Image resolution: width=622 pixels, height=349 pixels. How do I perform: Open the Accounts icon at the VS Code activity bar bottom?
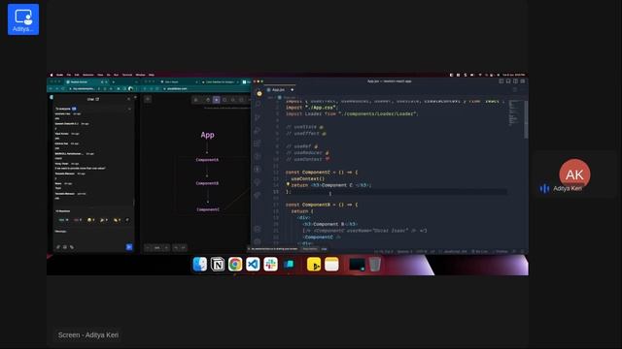(x=258, y=229)
